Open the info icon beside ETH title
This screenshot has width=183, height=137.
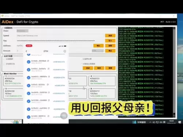pos(65,51)
